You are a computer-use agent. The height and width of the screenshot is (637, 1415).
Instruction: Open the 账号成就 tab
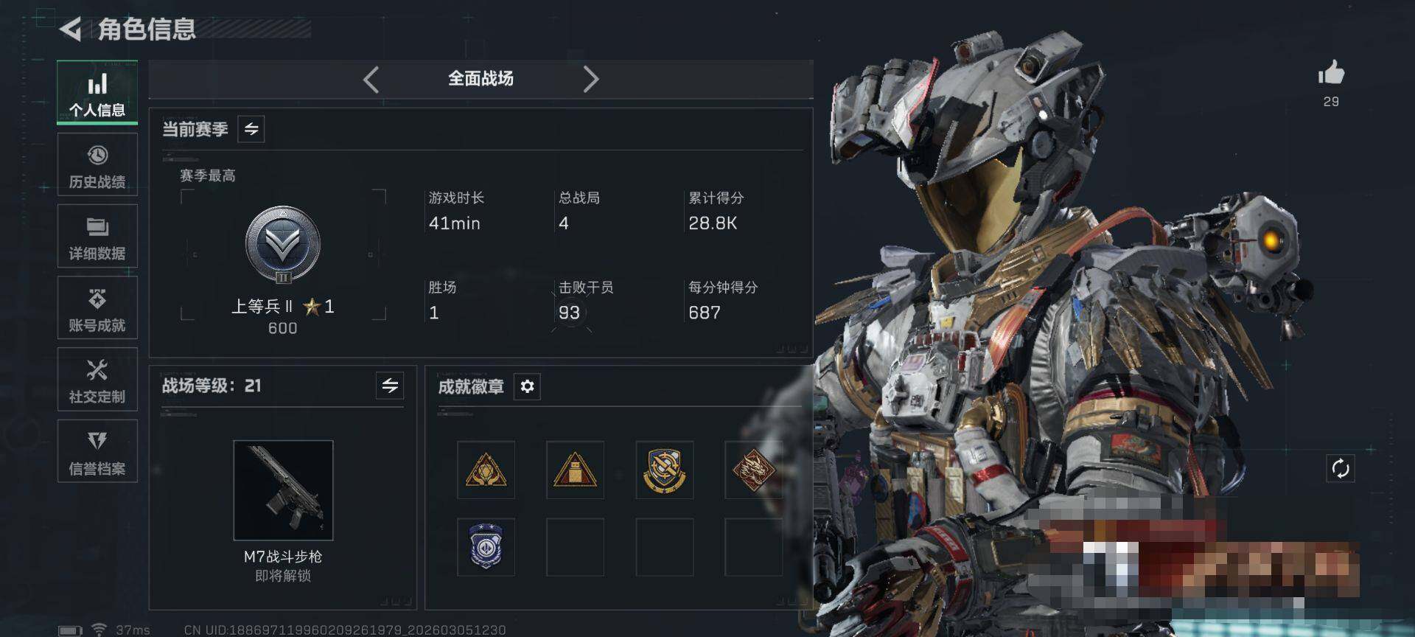click(97, 307)
